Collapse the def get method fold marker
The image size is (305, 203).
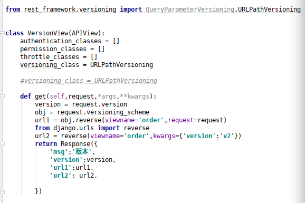pyautogui.click(x=2, y=96)
